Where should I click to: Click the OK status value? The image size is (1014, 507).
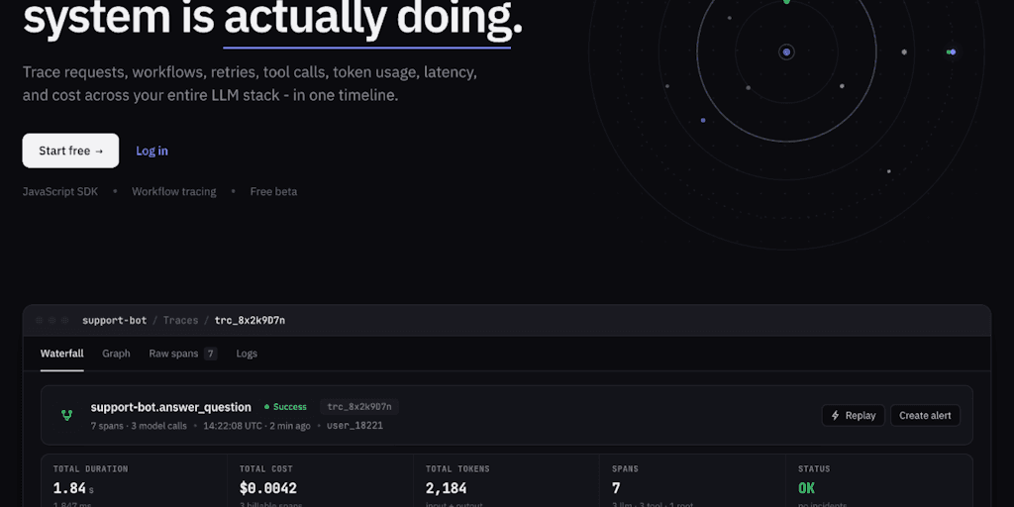[x=806, y=488]
